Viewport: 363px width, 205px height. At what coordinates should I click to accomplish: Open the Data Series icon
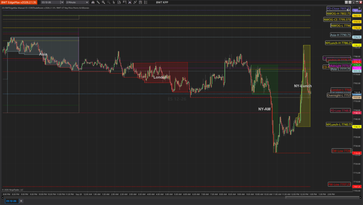pyautogui.click(x=130, y=2)
